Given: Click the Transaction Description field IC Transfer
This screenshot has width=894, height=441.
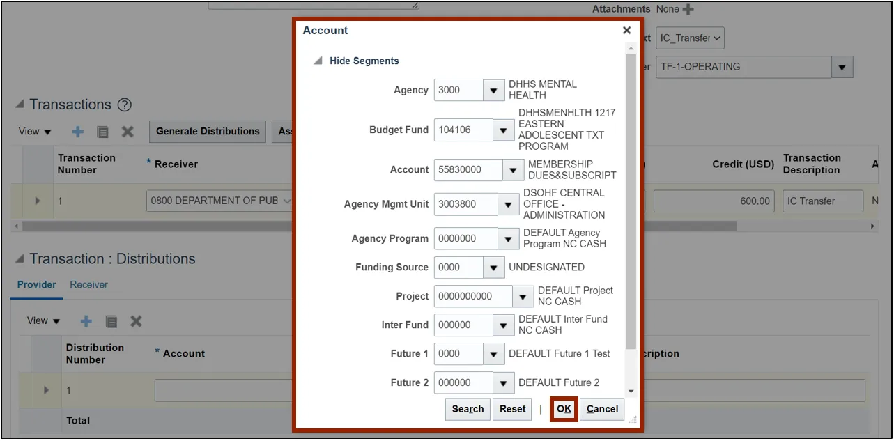Looking at the screenshot, I should pyautogui.click(x=823, y=201).
